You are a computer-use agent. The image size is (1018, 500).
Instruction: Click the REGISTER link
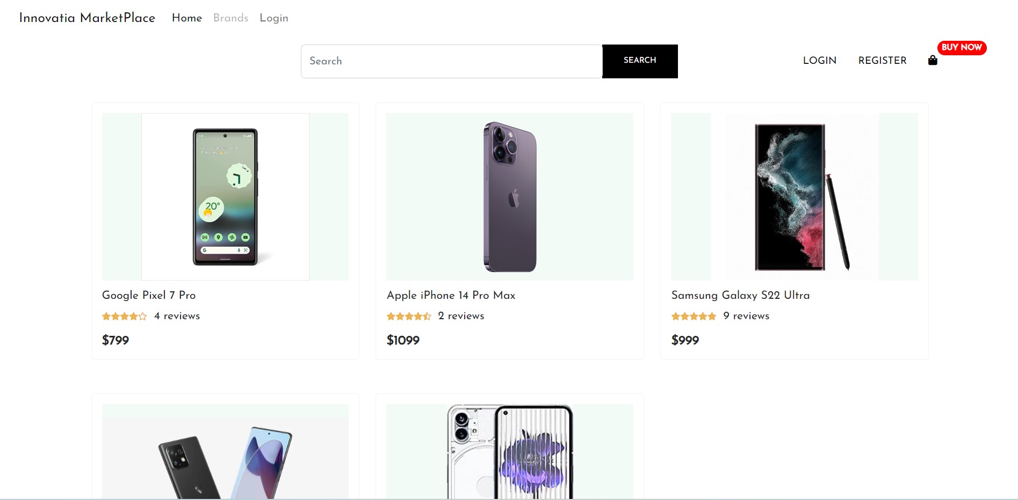coord(882,60)
